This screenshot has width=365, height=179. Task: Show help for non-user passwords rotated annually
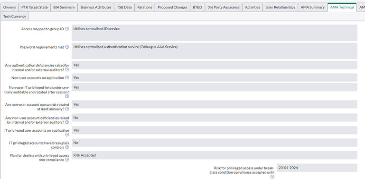pos(67,109)
